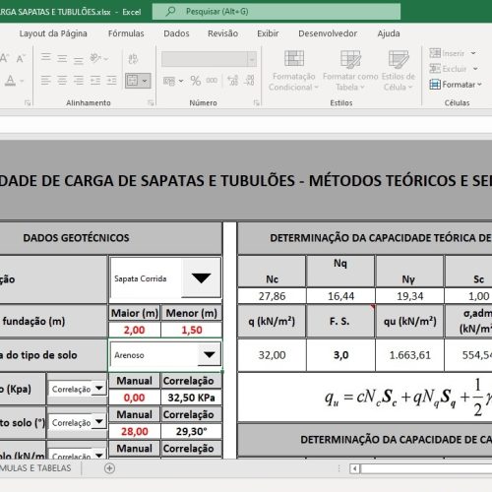The width and height of the screenshot is (492, 492).
Task: Apply font color with the underlined A icon
Action: point(10,81)
